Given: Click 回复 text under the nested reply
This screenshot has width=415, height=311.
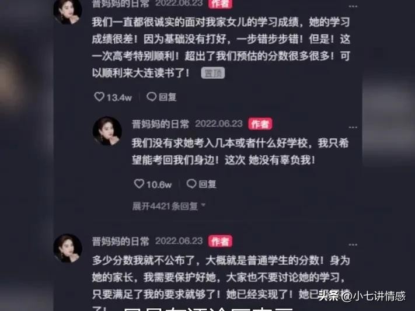Looking at the screenshot, I should pos(207,184).
